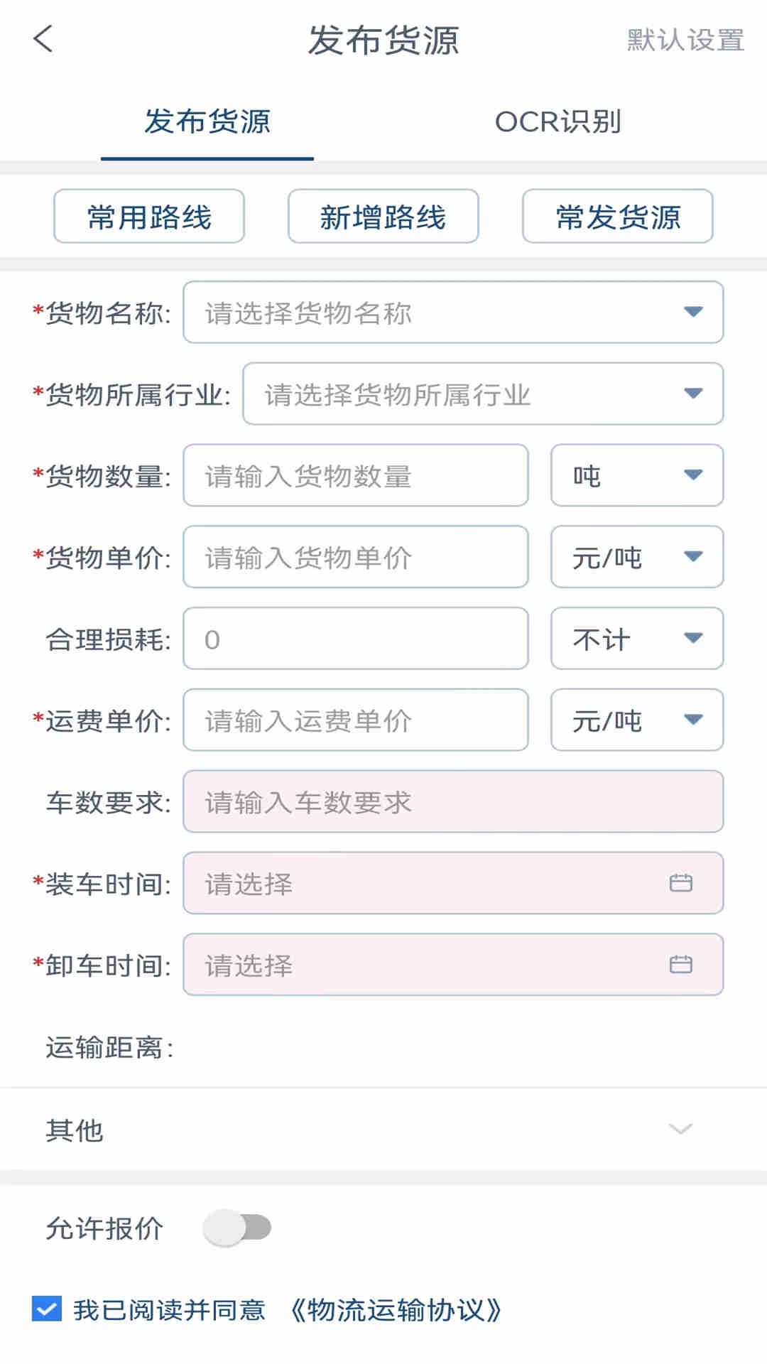Select the 发布货源 tab
Screen dimensions: 767x1364
207,121
